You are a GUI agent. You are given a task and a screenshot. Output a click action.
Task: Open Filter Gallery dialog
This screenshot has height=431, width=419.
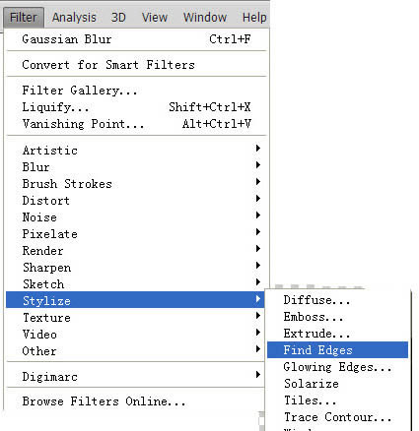tap(136, 91)
